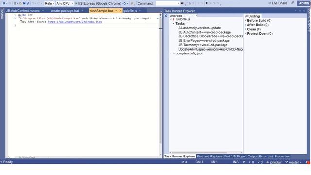Image resolution: width=311 pixels, height=175 pixels.
Task: Close the pushSample.bat tab
Action: [x=120, y=11]
